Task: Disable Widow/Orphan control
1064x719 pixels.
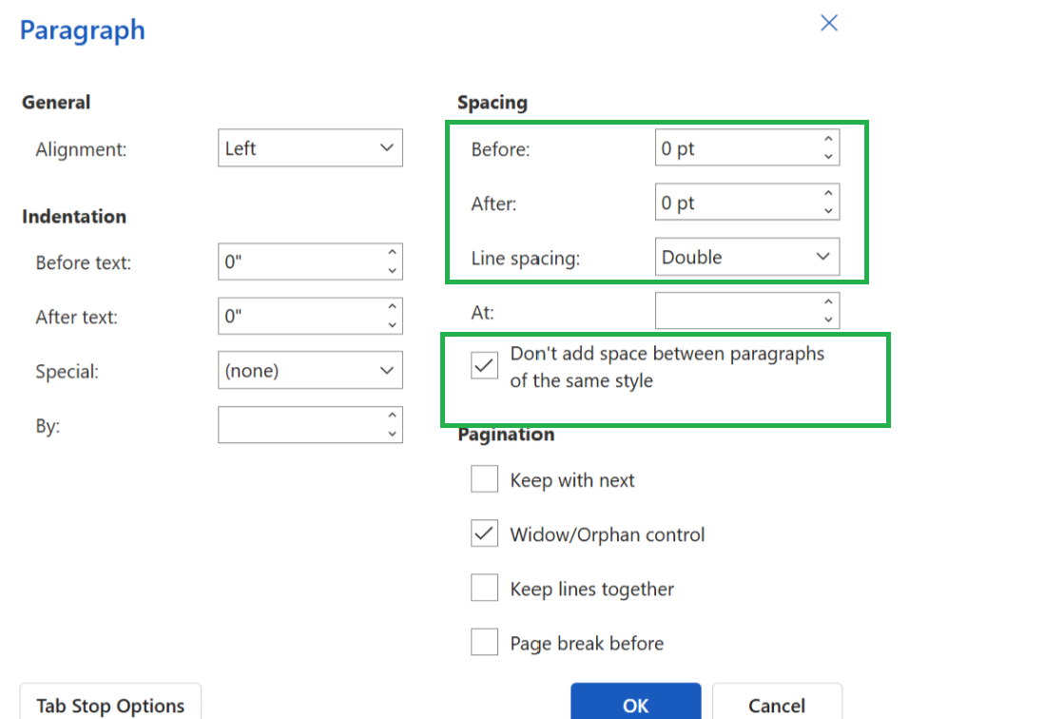Action: (484, 533)
